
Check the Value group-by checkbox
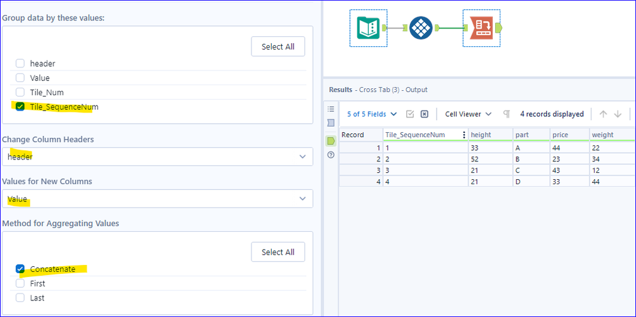point(20,78)
